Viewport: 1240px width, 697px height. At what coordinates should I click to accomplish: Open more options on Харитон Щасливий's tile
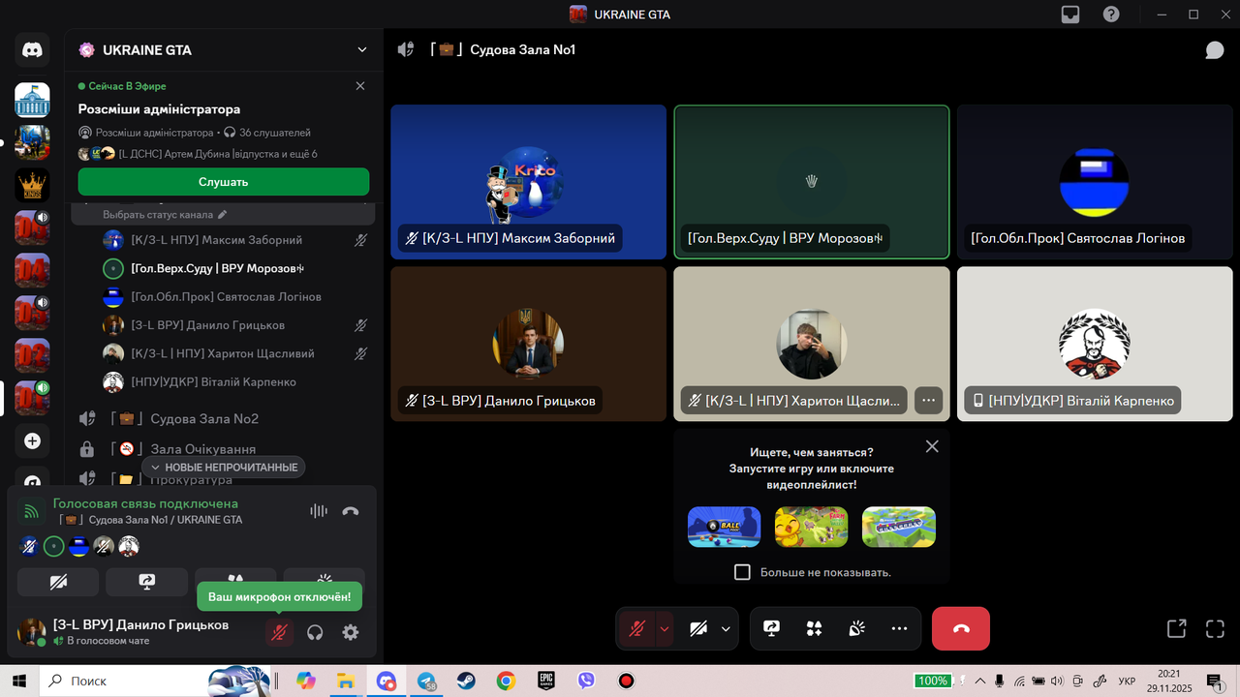point(928,400)
